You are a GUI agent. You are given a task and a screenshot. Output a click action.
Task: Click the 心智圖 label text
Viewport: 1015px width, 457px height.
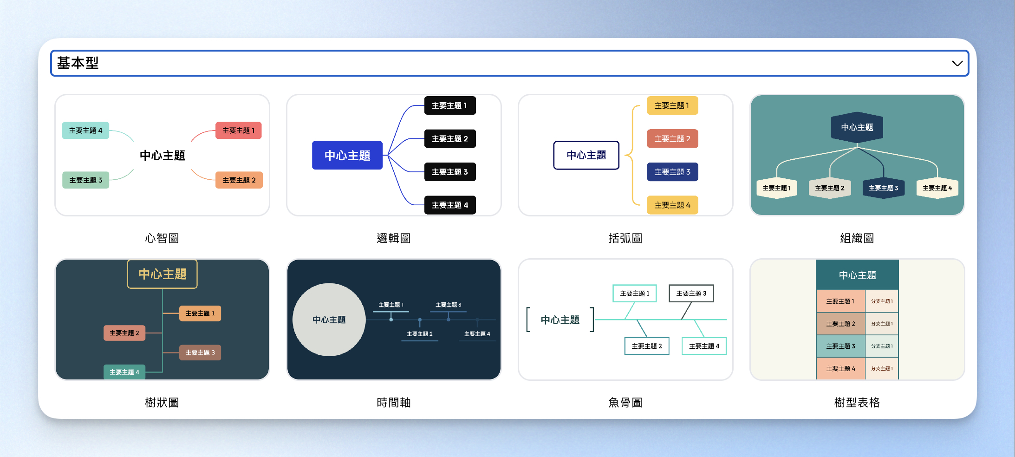162,238
